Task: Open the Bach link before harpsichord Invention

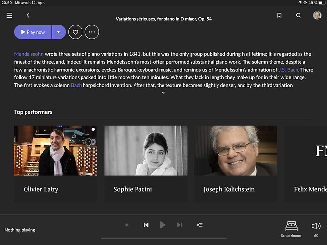Action: (x=76, y=85)
